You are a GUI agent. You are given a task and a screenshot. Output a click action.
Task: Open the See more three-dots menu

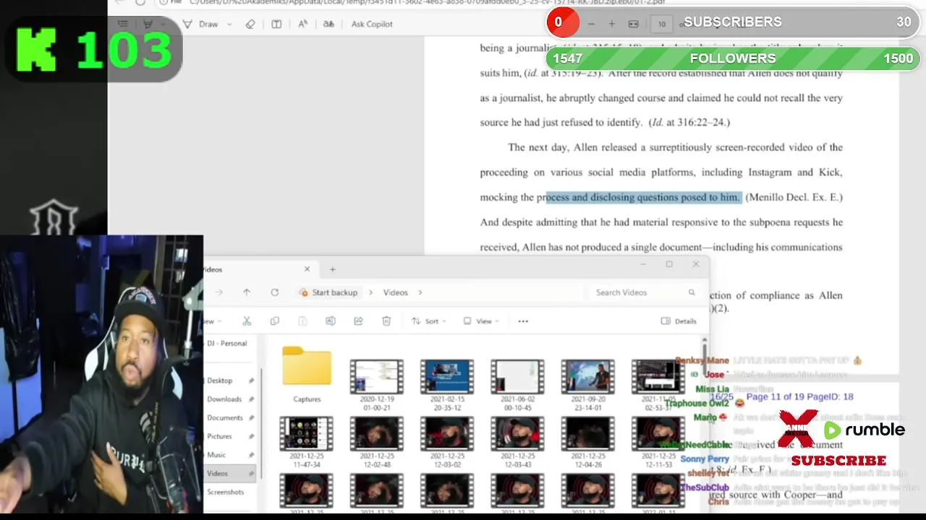pyautogui.click(x=523, y=321)
